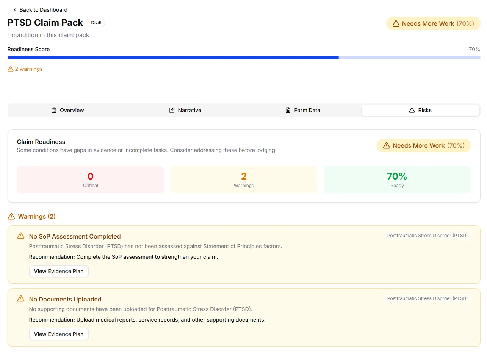Click warning icon beside 2 warnings text
This screenshot has height=353, width=487.
point(11,69)
